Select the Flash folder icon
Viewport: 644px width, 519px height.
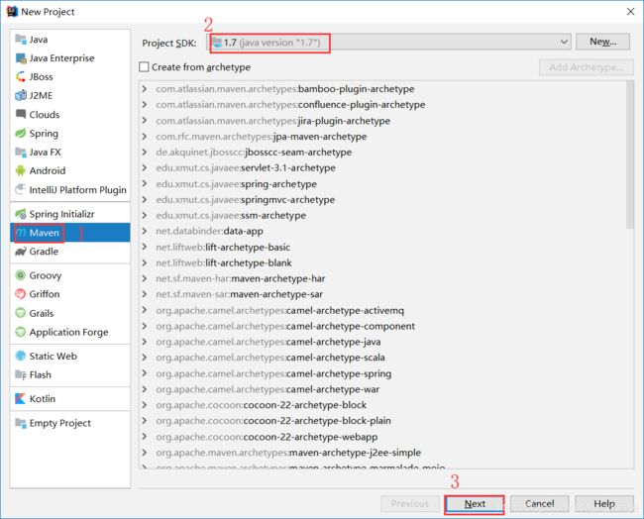(21, 374)
